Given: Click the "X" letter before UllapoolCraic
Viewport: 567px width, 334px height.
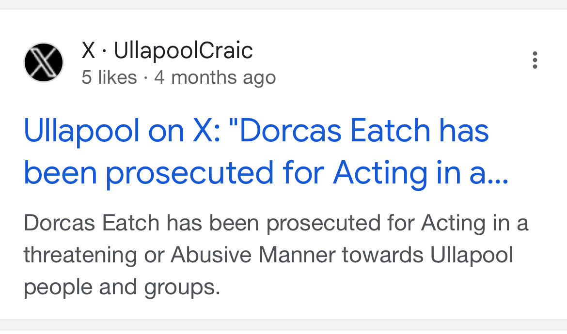Looking at the screenshot, I should (x=88, y=50).
